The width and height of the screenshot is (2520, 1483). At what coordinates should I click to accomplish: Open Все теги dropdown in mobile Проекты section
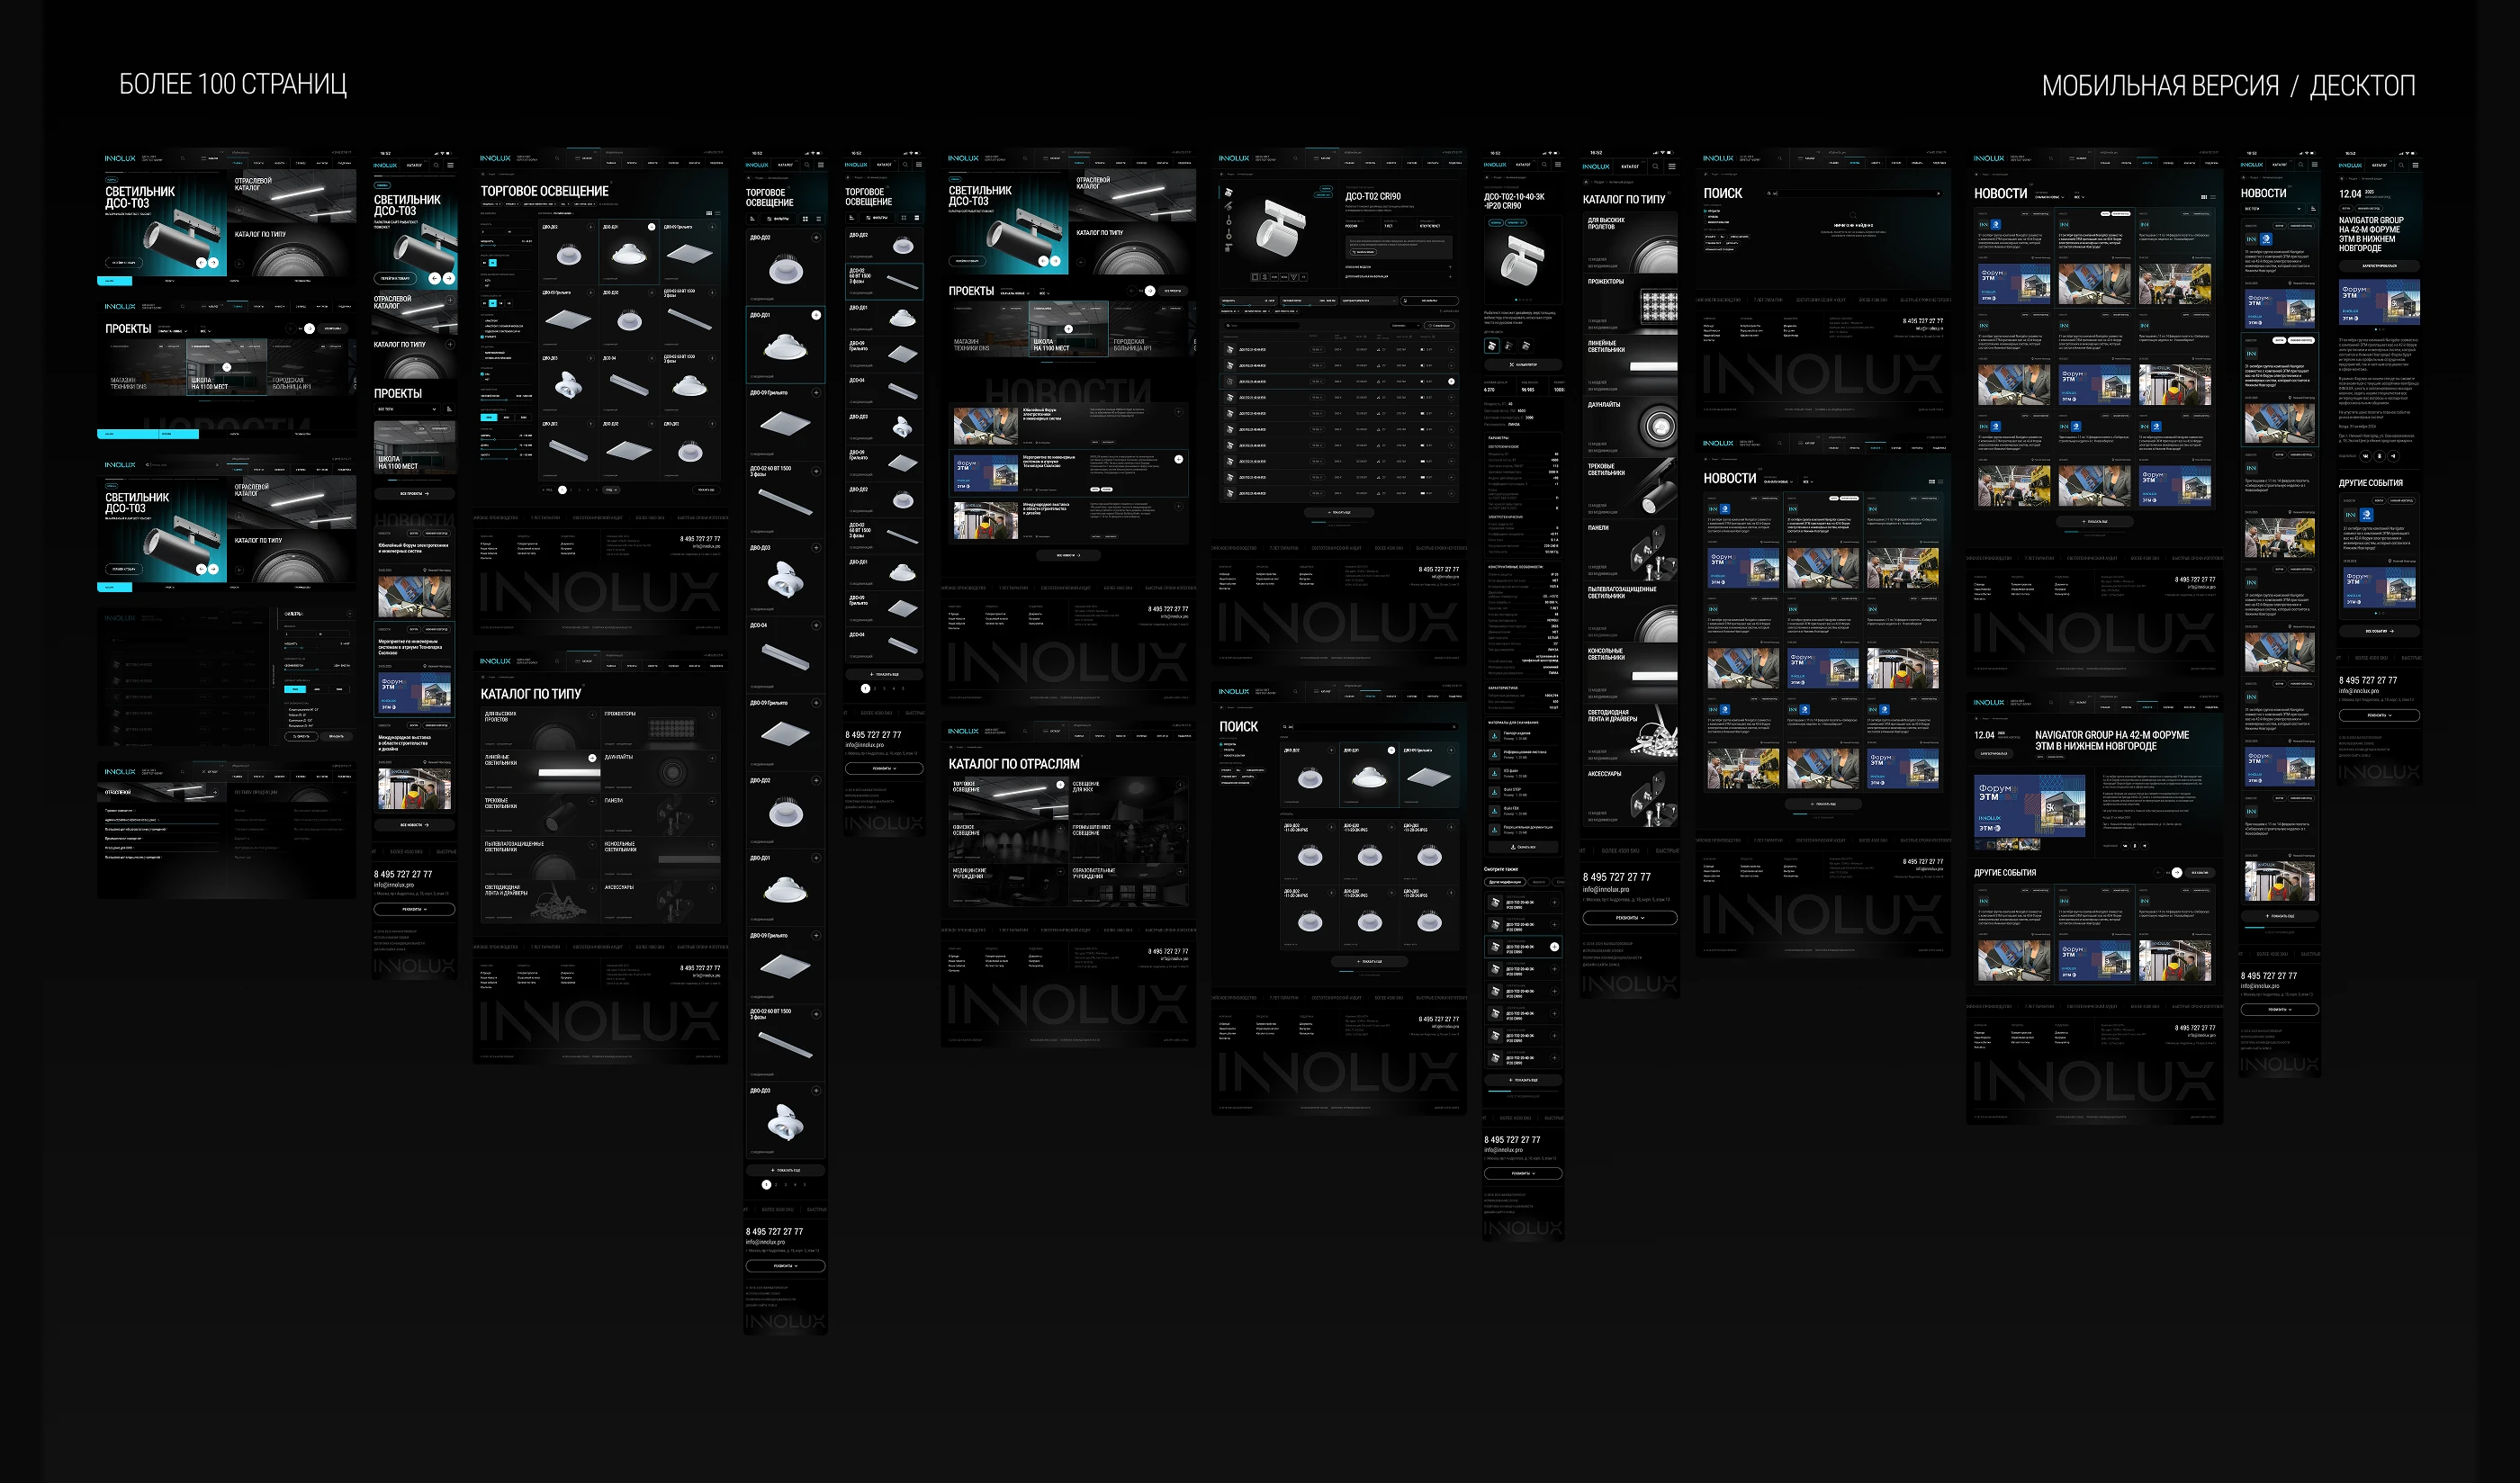pyautogui.click(x=406, y=409)
